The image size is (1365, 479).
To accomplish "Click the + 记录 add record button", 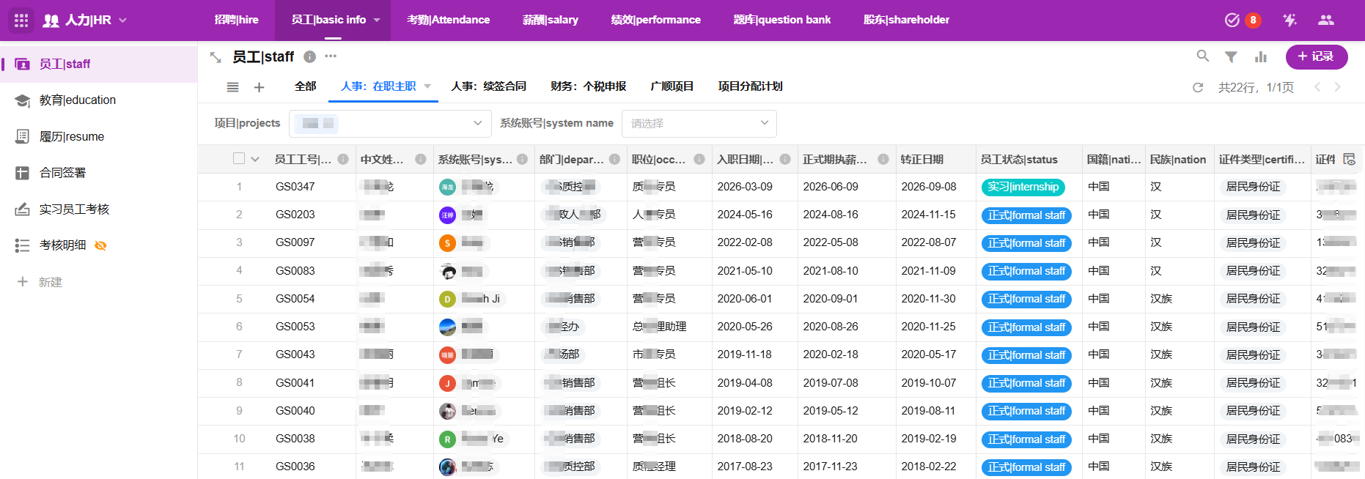I will (x=1317, y=56).
